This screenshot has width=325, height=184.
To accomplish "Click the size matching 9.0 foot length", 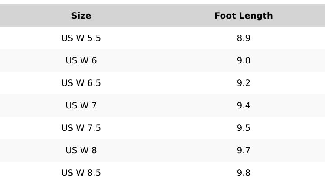I will pos(81,61).
